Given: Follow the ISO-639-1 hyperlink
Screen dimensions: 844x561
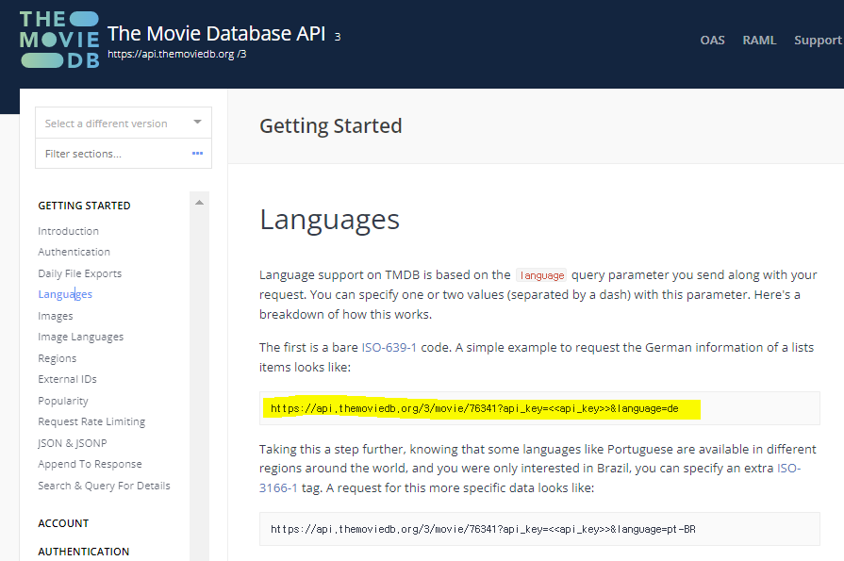Looking at the screenshot, I should pos(389,347).
